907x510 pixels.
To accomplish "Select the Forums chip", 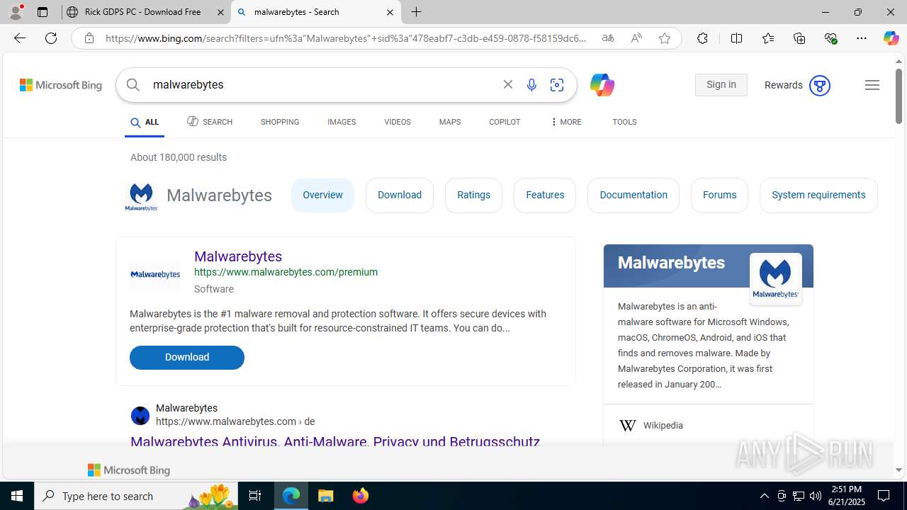I will (719, 195).
